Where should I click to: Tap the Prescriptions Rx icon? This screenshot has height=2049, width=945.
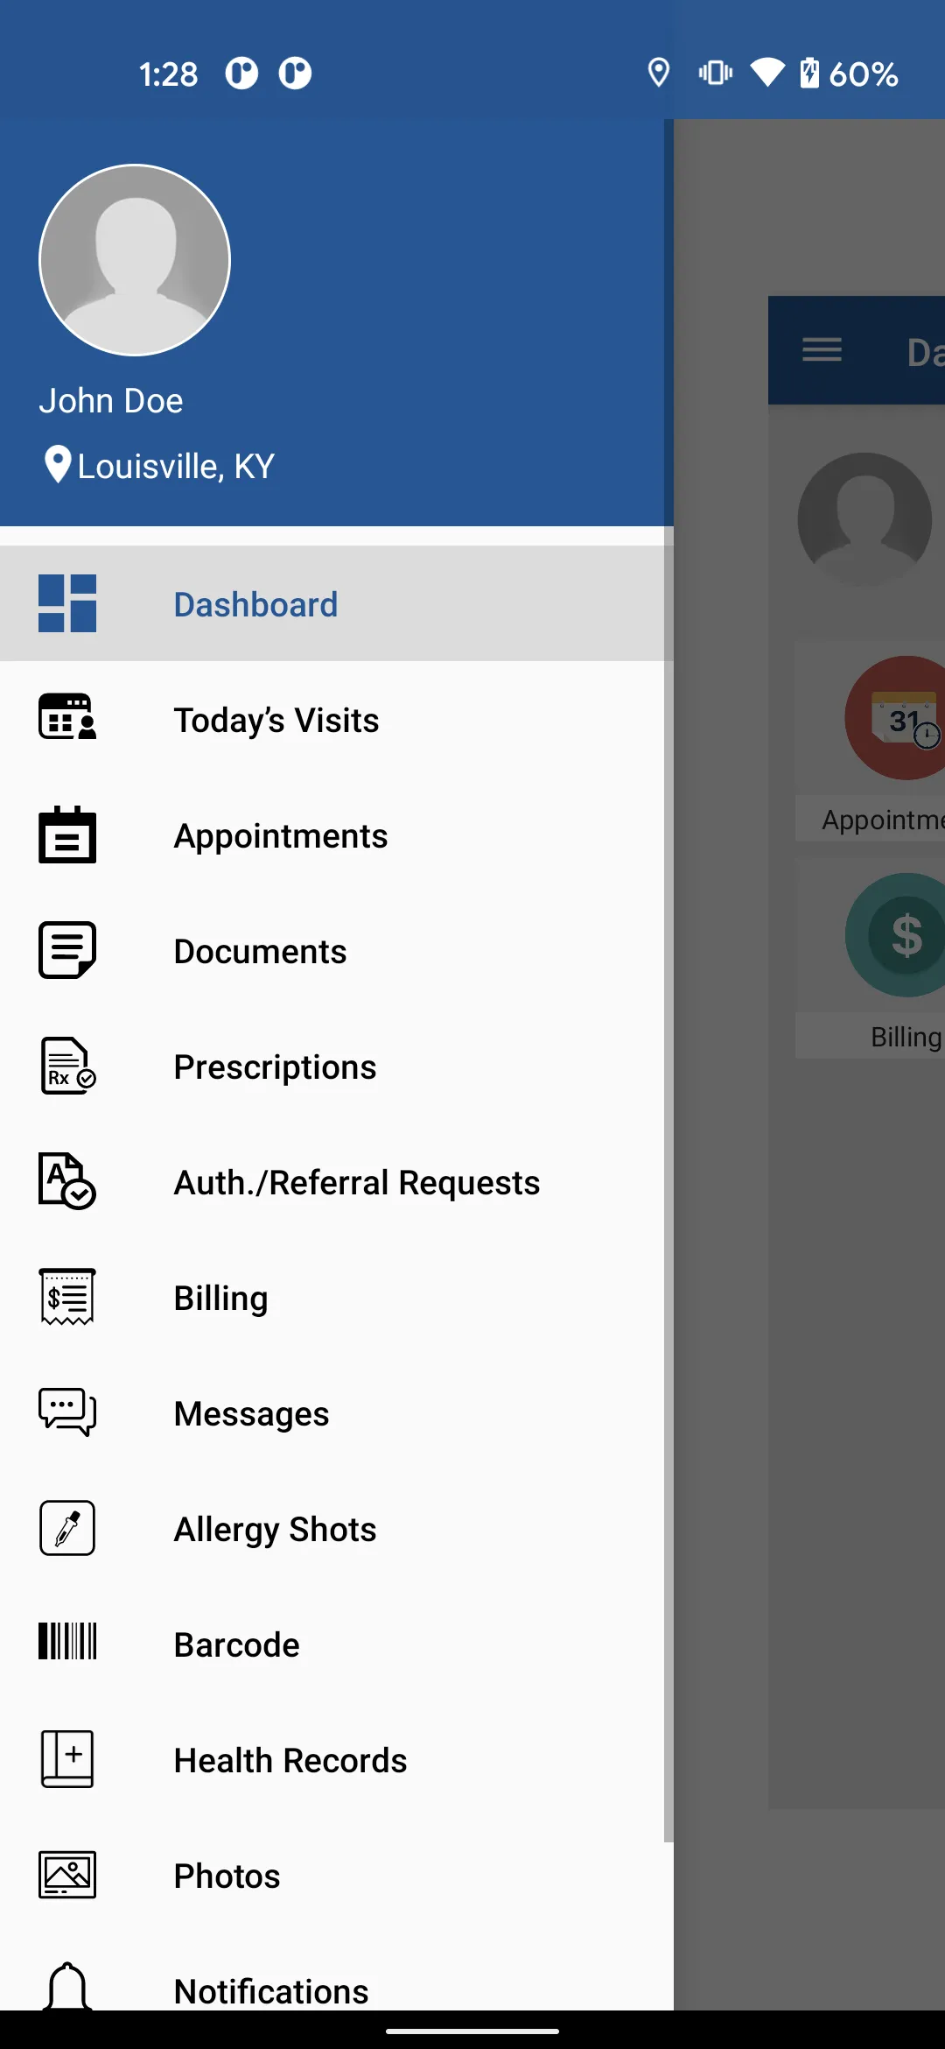pos(68,1066)
